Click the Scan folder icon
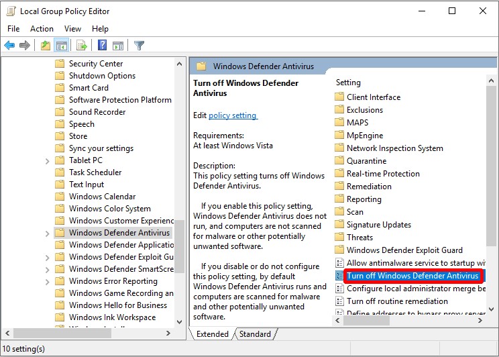The width and height of the screenshot is (499, 357). (x=339, y=211)
